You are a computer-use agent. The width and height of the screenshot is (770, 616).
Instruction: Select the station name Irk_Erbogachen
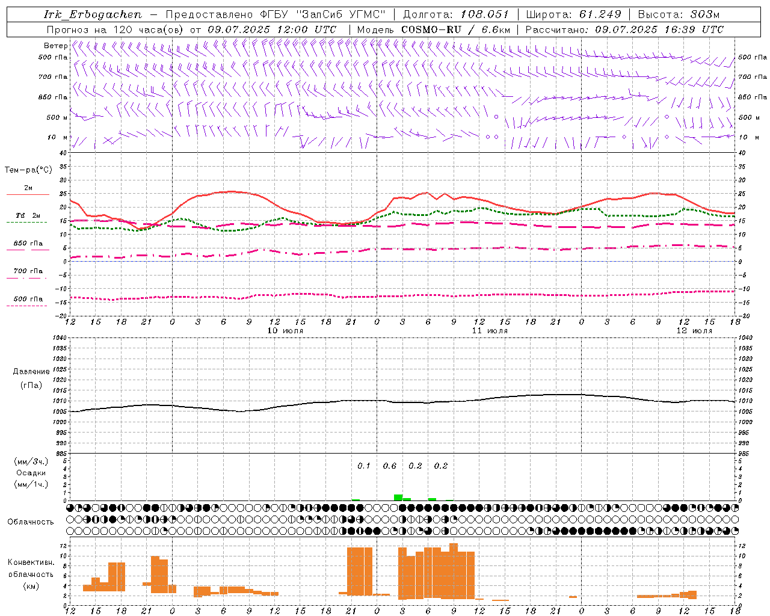tap(93, 14)
